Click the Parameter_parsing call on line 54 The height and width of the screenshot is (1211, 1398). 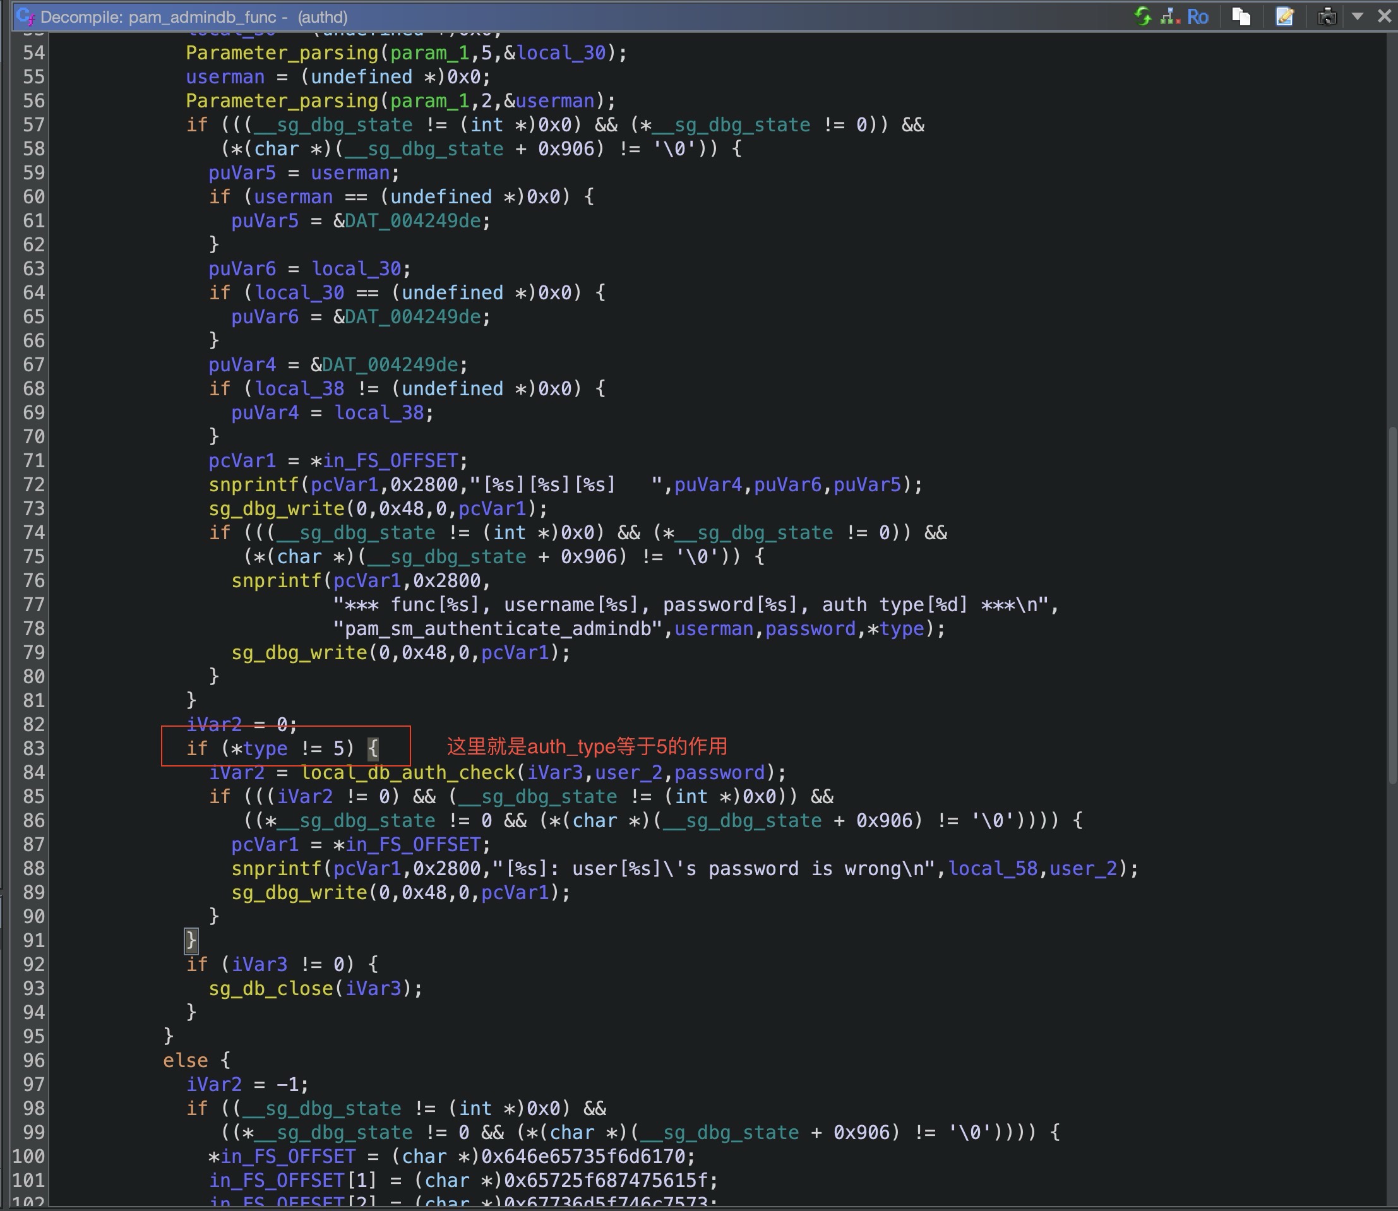click(x=282, y=52)
